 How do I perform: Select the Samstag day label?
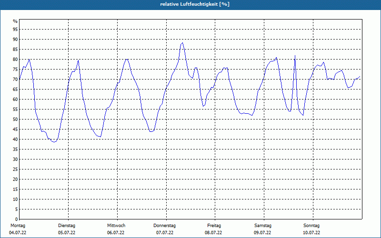pyautogui.click(x=263, y=226)
